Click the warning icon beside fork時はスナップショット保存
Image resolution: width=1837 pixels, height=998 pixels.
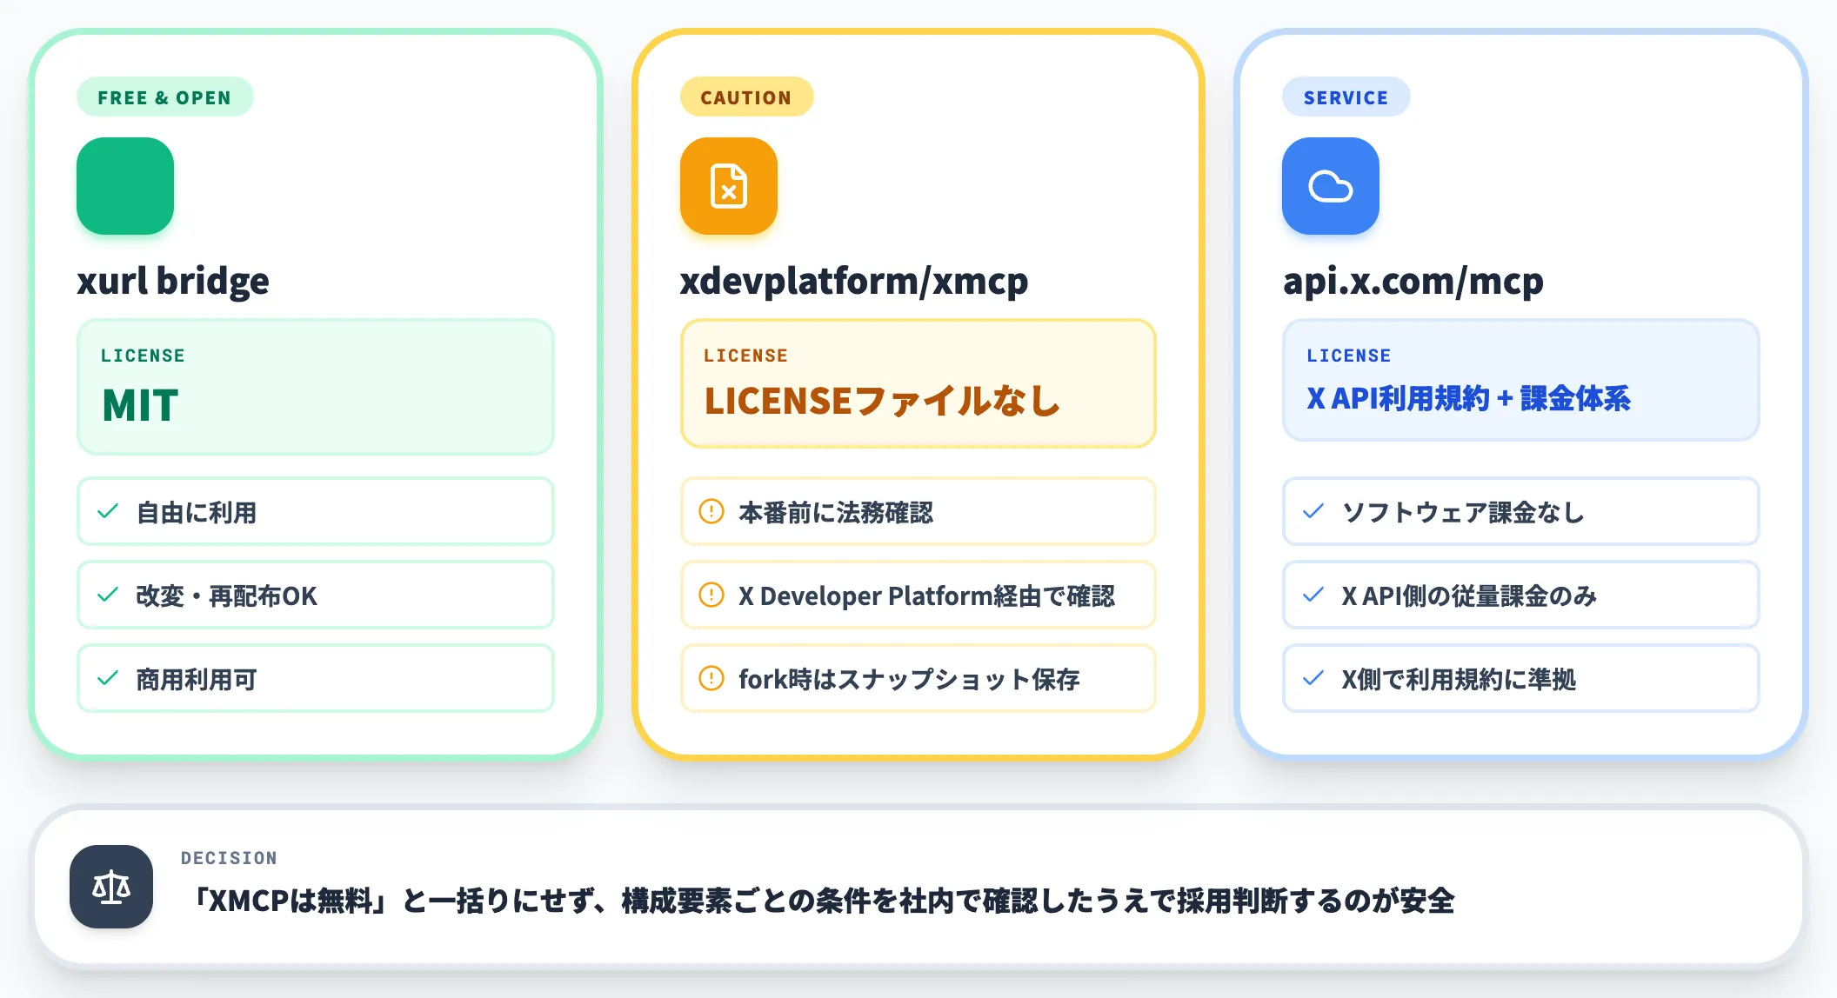(711, 678)
